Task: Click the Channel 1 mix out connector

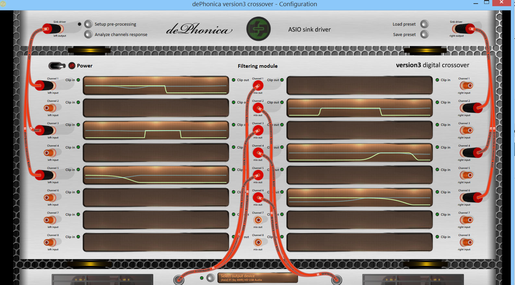Action: coord(258,86)
